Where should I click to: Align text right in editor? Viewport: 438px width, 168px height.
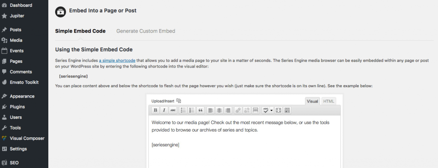[x=228, y=111]
